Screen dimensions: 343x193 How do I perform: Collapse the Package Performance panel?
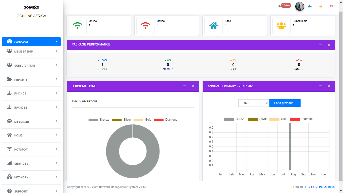click(321, 45)
